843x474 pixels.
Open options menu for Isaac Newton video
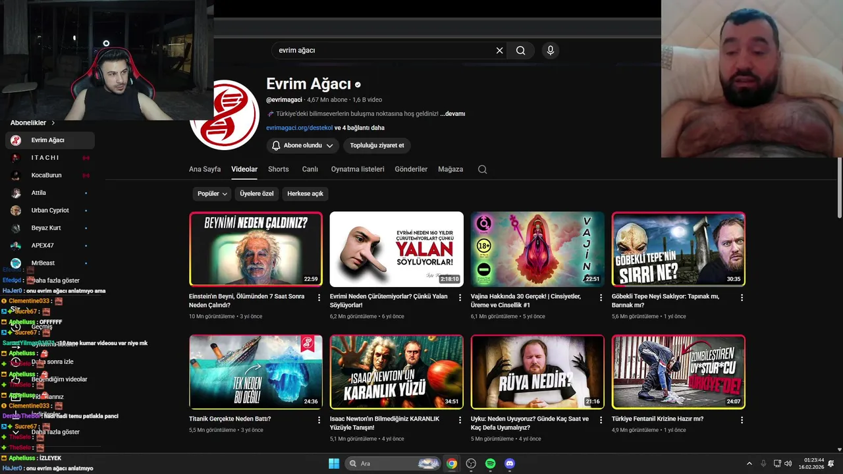460,420
